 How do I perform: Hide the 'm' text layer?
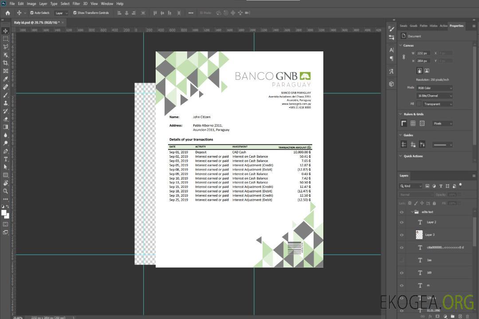click(x=402, y=285)
